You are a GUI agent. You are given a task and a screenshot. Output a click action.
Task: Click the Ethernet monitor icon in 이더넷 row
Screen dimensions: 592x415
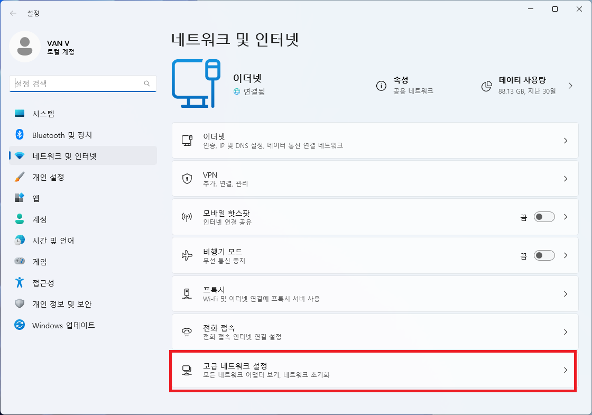[x=187, y=140]
